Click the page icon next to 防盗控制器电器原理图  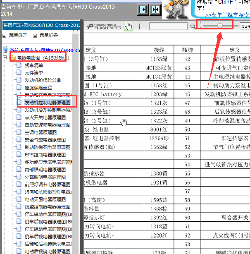tap(19, 207)
